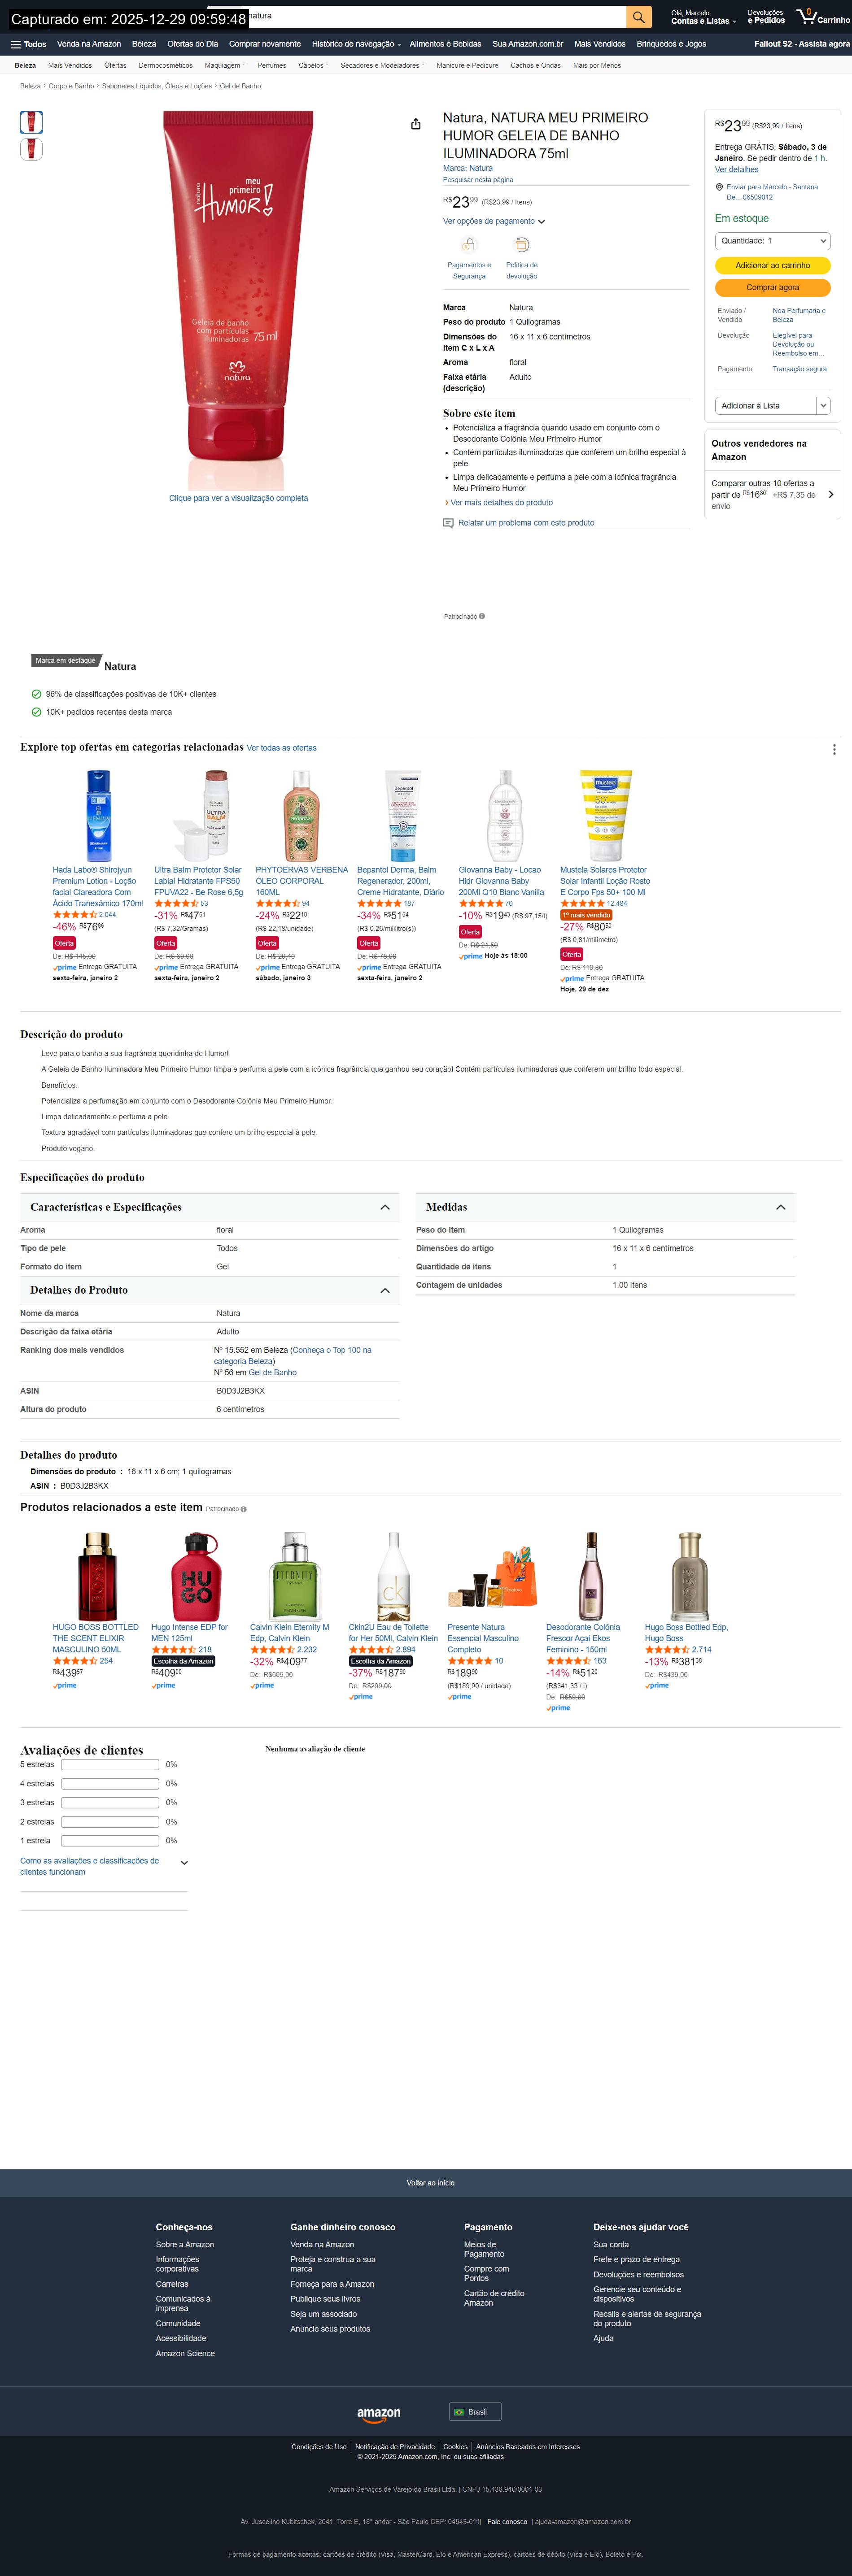852x2576 pixels.
Task: Click the share icon beside product image
Action: (415, 124)
